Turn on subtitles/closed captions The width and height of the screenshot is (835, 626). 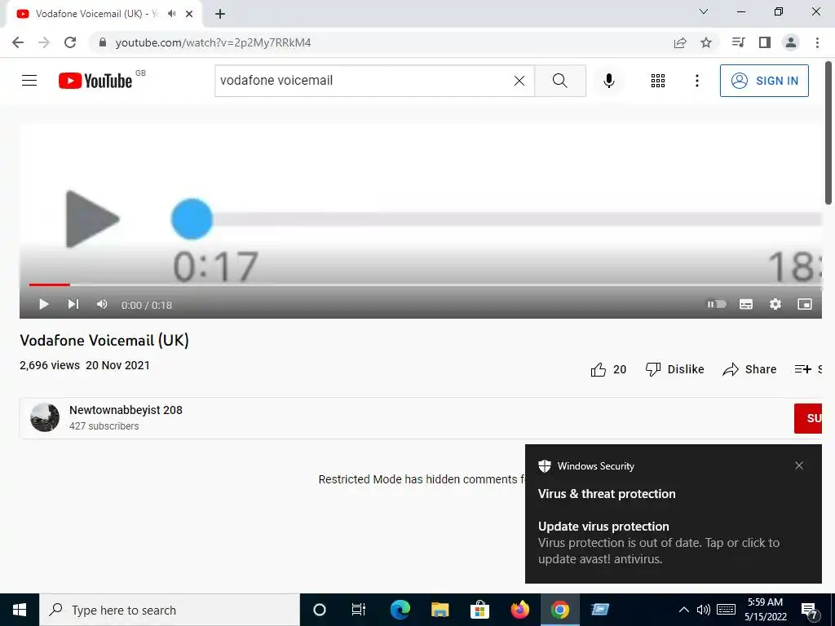click(x=745, y=304)
